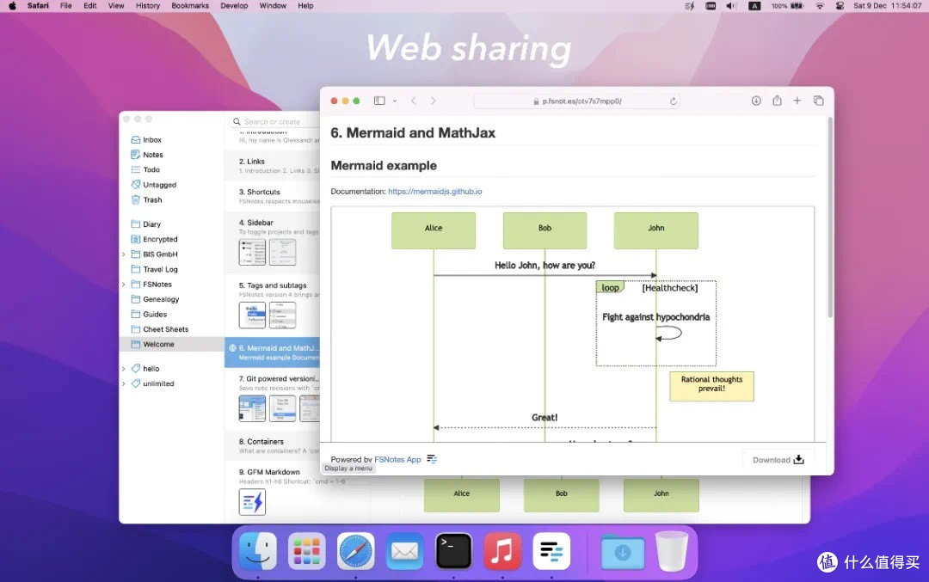Open note 4. Sidebar

tap(273, 242)
